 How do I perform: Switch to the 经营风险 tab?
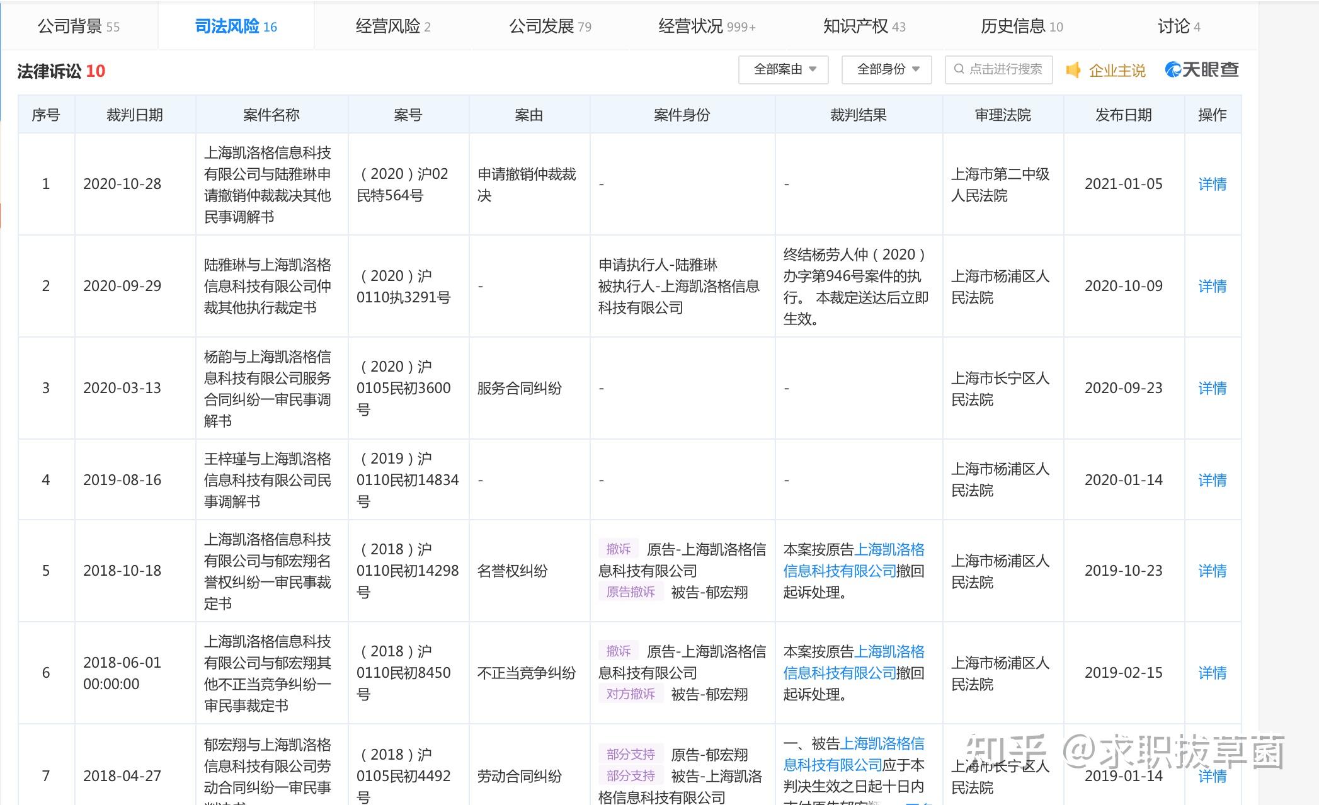[x=393, y=26]
